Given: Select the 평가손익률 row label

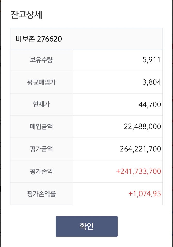Looking at the screenshot, I should point(41,194).
